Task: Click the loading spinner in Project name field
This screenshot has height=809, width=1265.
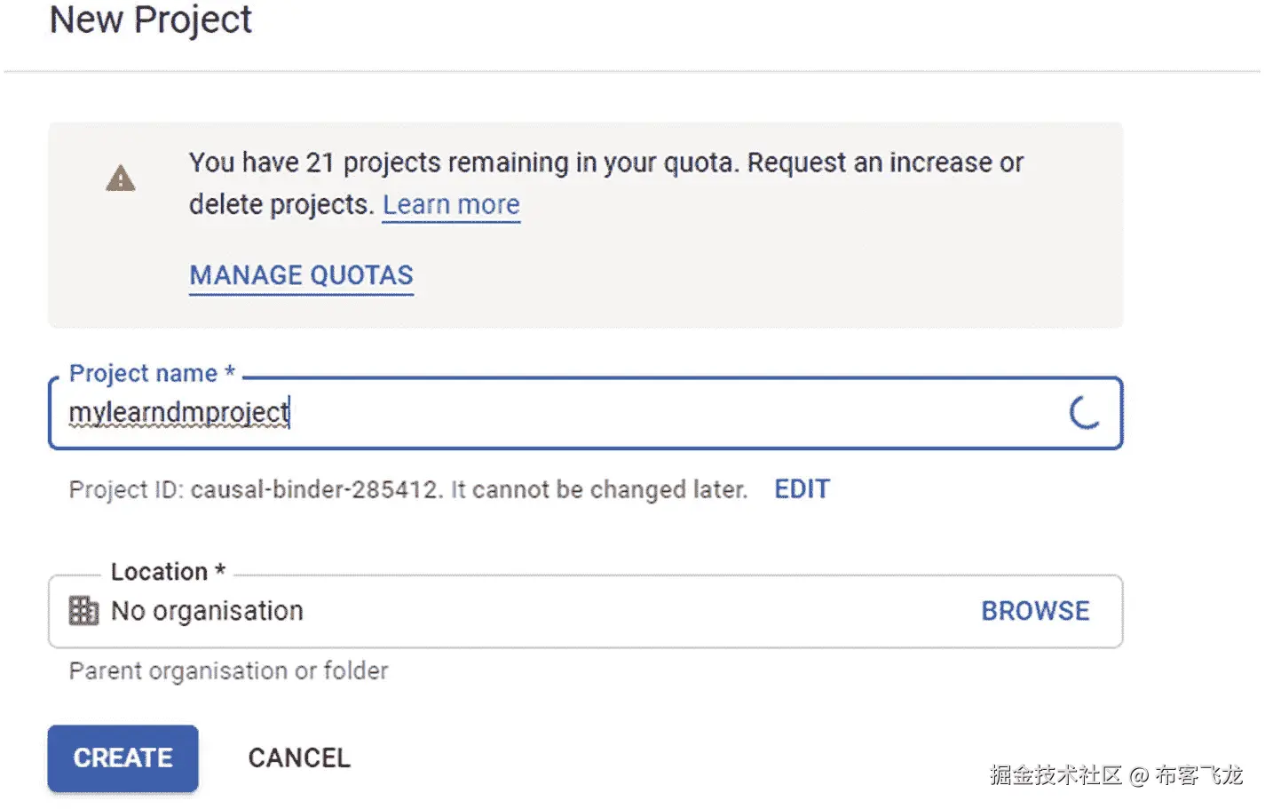Action: pyautogui.click(x=1084, y=413)
